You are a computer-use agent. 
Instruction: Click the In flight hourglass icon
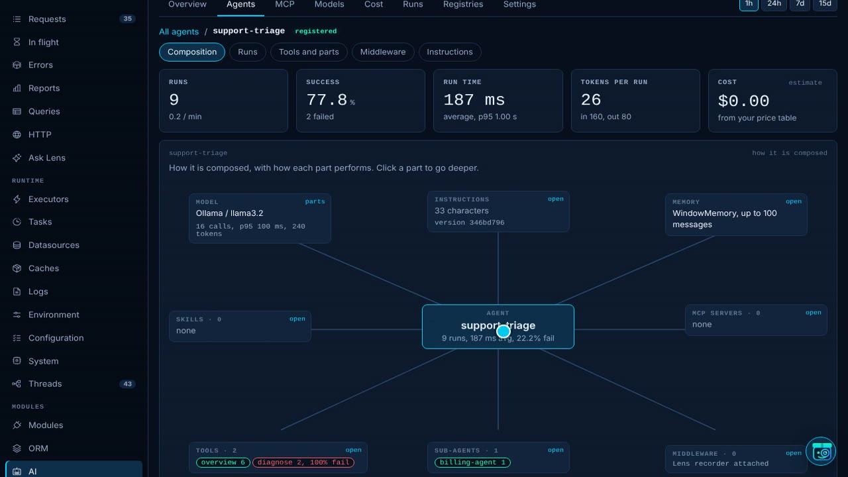[17, 42]
